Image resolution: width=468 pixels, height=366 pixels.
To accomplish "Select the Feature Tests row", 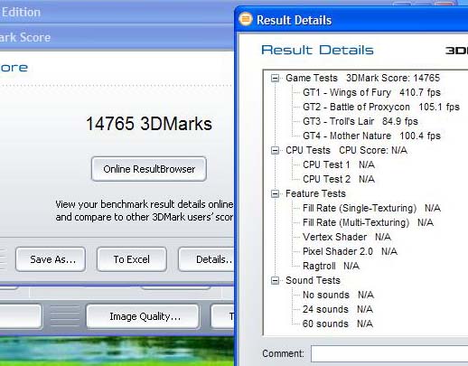I will (315, 193).
